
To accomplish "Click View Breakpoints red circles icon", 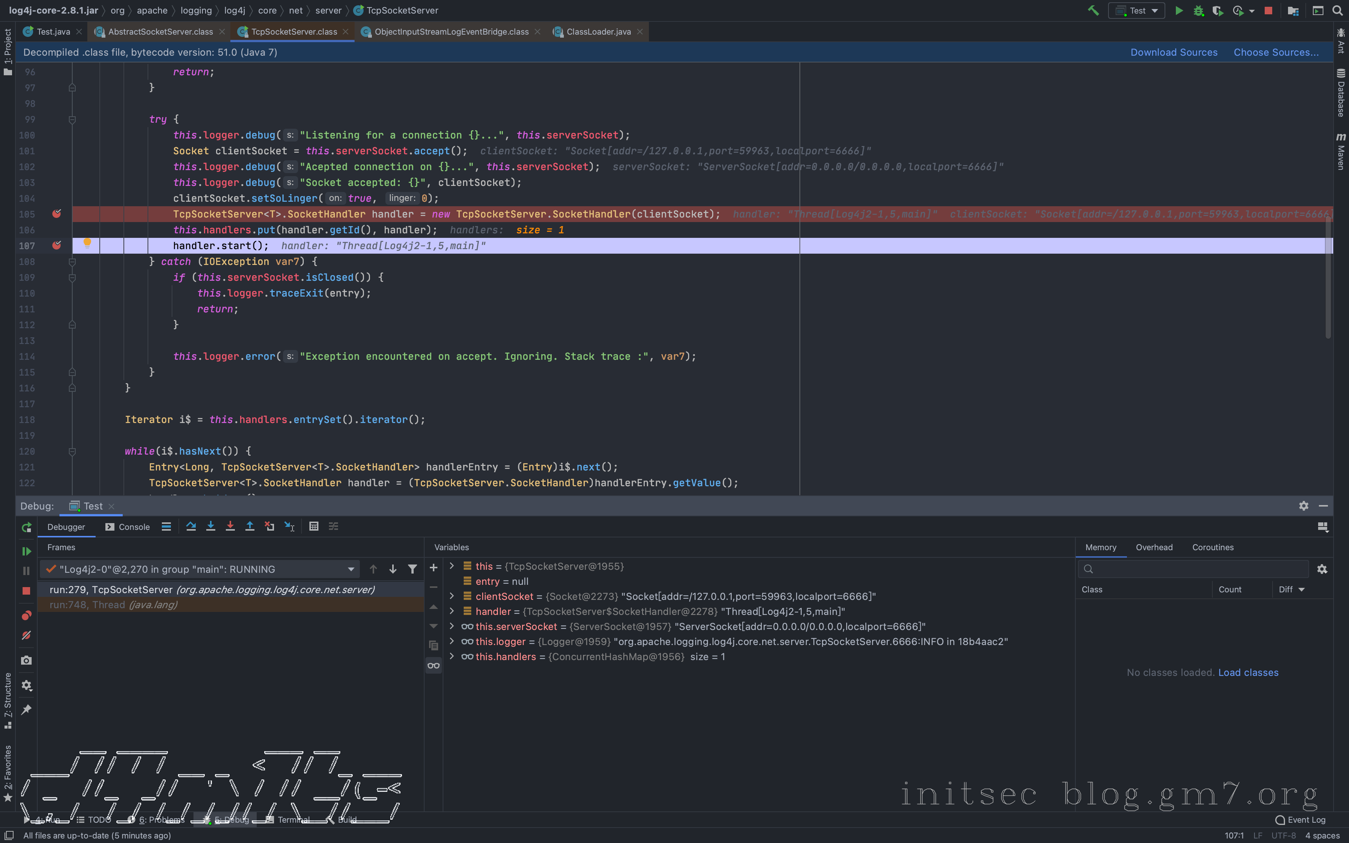I will click(26, 616).
